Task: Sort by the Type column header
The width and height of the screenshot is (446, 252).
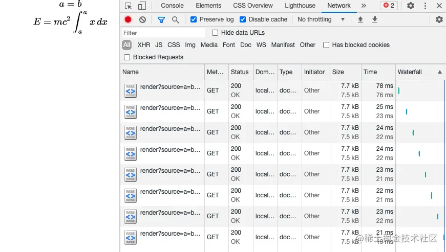Action: [289, 72]
